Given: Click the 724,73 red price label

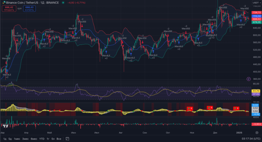Looking at the screenshot, I should tap(256, 12).
